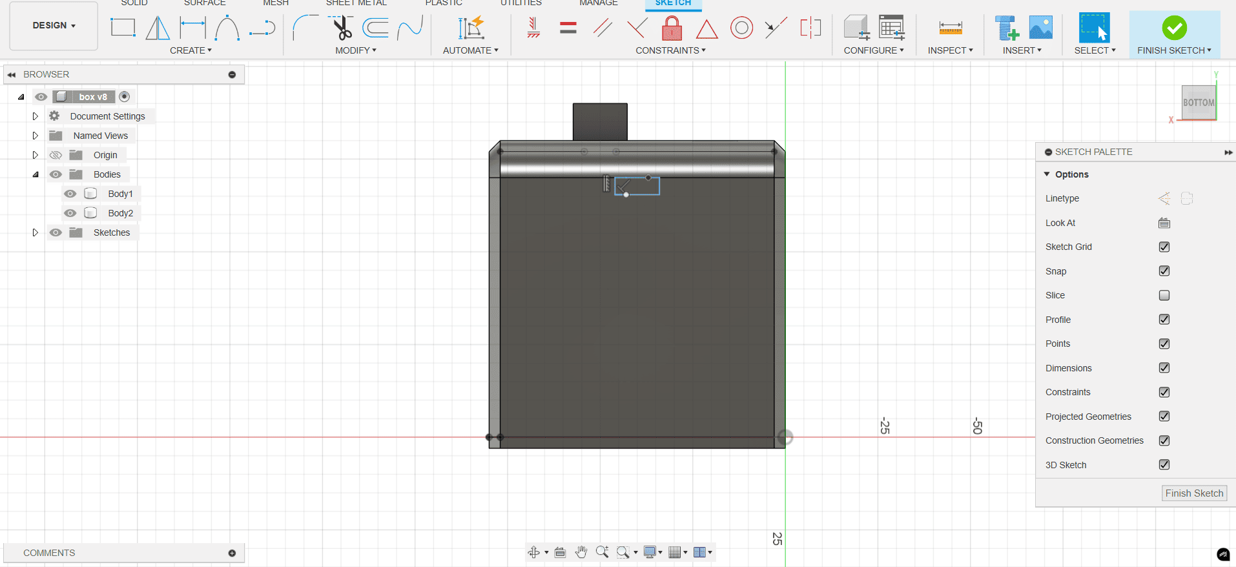Click the Insert Derive icon
This screenshot has width=1236, height=567.
coord(1006,28)
